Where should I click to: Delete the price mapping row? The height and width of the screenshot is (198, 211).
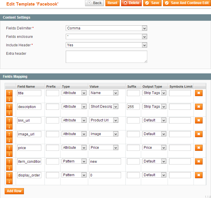[x=198, y=148]
